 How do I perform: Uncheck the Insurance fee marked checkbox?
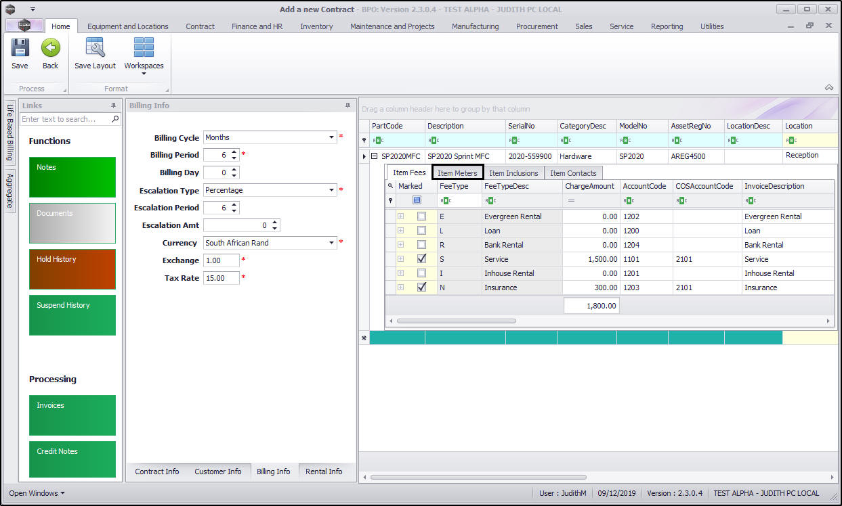421,287
